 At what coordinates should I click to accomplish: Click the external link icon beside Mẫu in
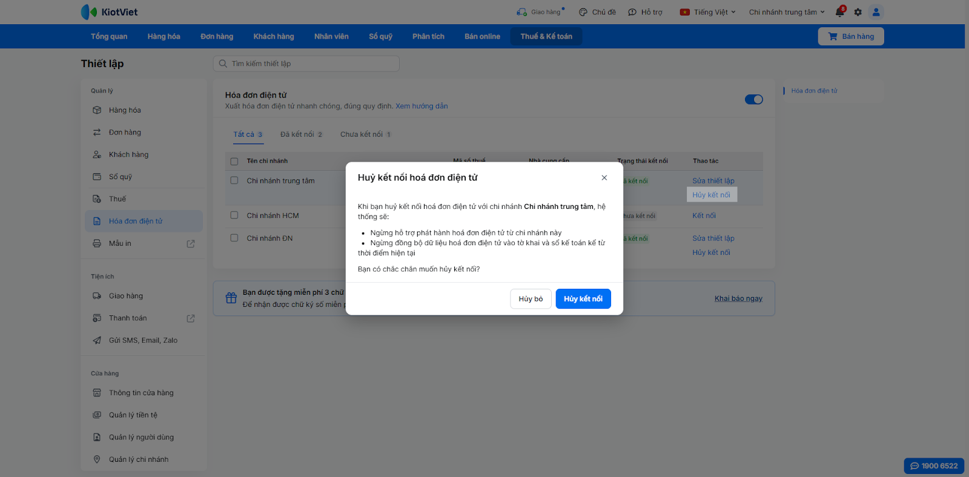point(191,244)
